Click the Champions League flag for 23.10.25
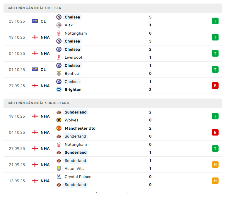 35,21
